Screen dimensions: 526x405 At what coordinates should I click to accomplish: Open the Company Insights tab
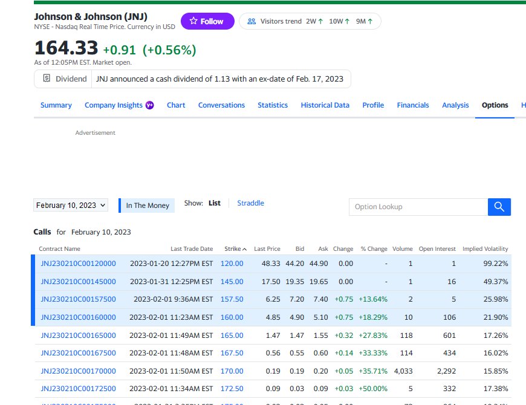coord(114,105)
